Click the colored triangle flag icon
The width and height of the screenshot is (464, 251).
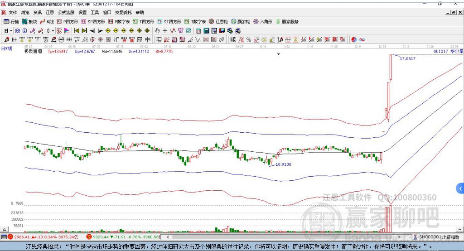67,31
